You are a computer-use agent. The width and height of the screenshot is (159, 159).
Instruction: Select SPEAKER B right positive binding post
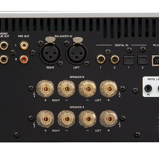click(x=45, y=89)
